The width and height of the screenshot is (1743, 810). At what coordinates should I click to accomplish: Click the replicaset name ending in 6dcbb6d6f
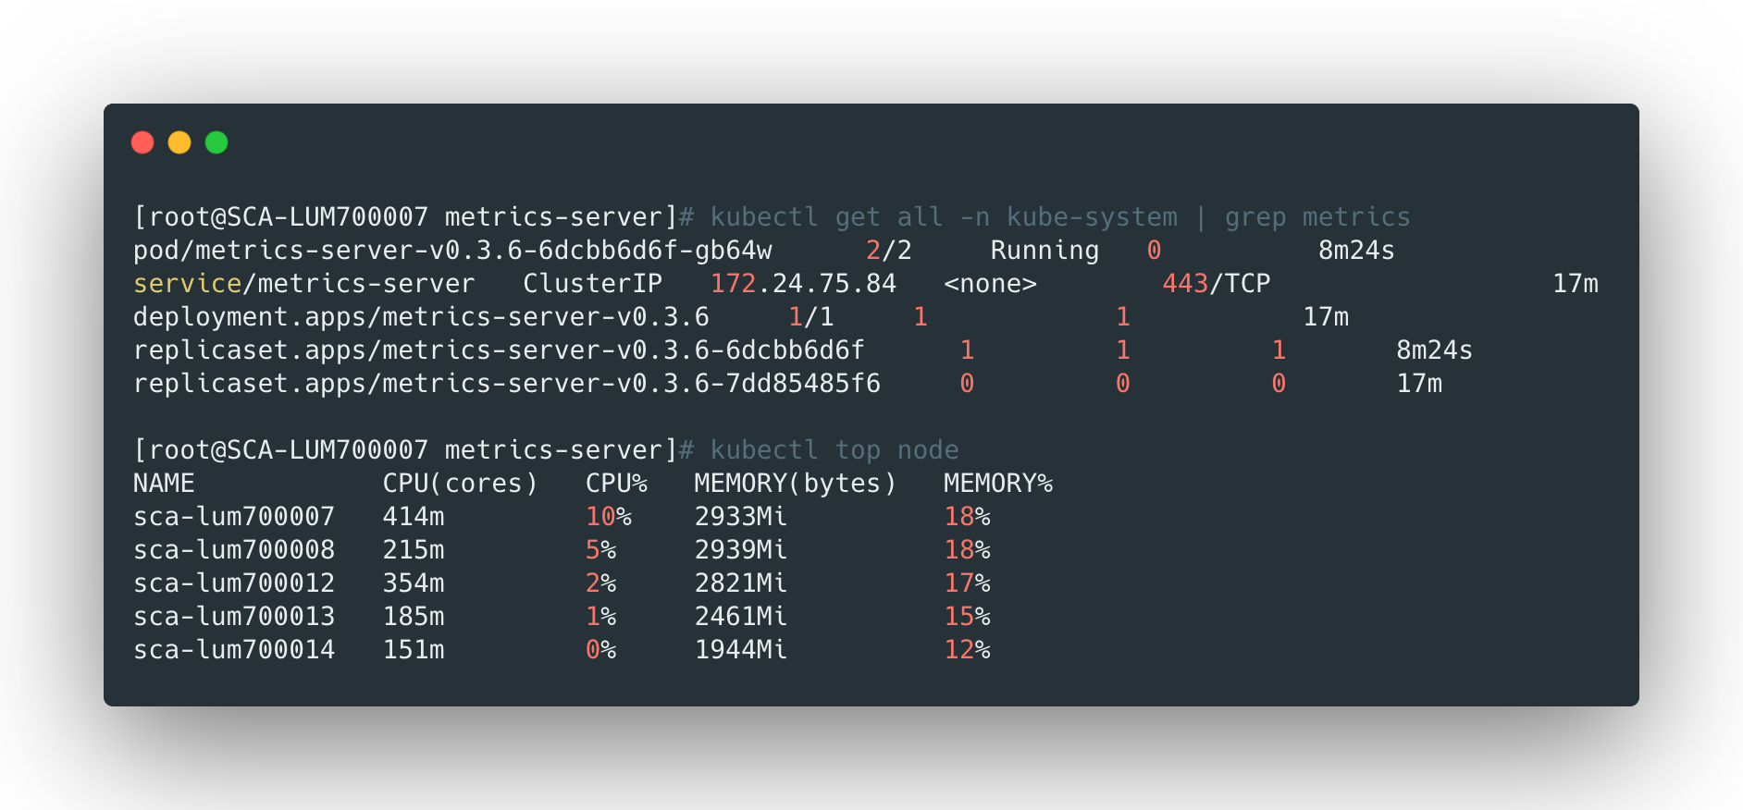click(x=499, y=350)
